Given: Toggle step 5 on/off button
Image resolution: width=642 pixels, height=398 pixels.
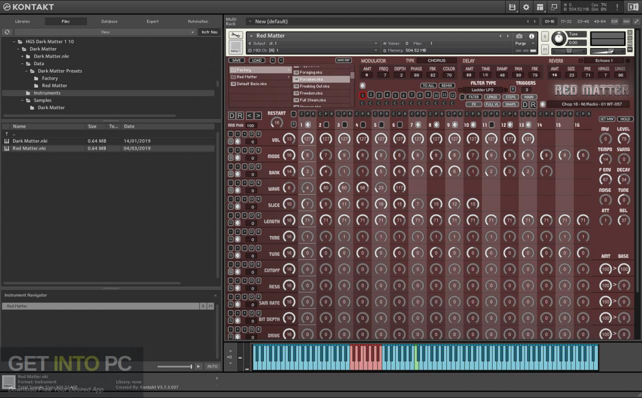Looking at the screenshot, I should (381, 125).
